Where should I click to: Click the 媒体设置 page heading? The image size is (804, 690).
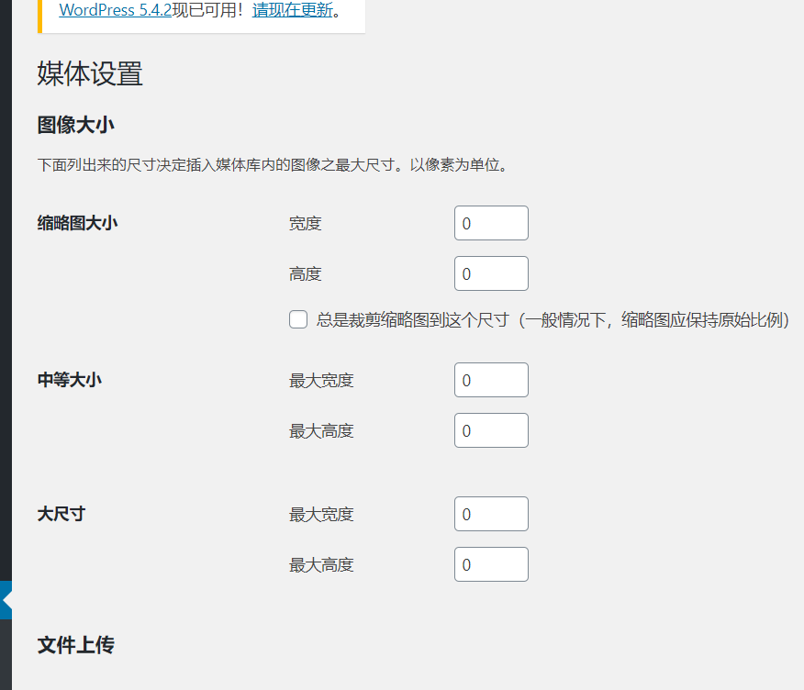pyautogui.click(x=90, y=73)
